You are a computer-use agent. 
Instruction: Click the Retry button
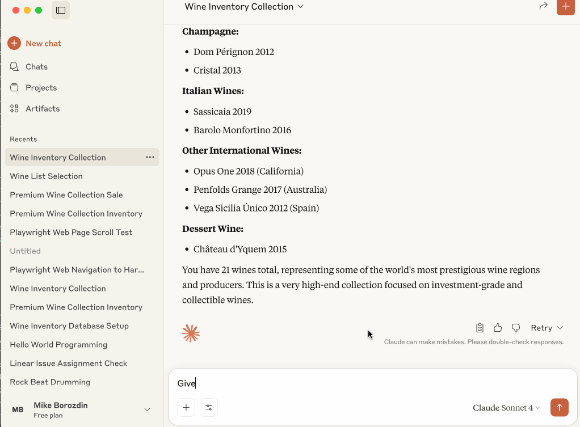tap(541, 328)
